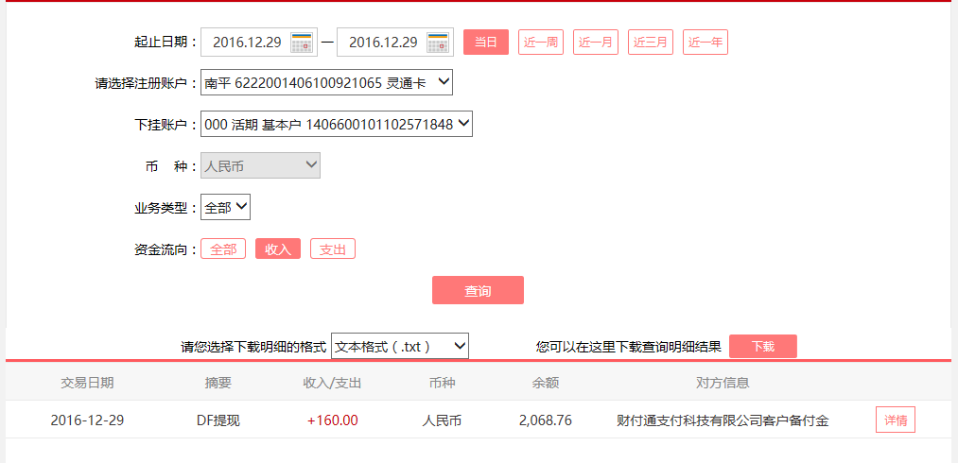Viewport: 958px width, 463px height.
Task: Click the start date input field
Action: [246, 43]
